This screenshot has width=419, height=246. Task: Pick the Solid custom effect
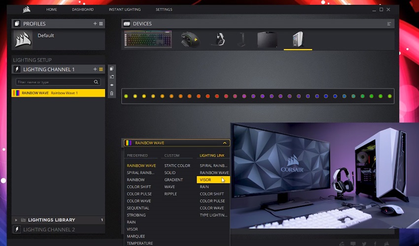[x=170, y=173]
